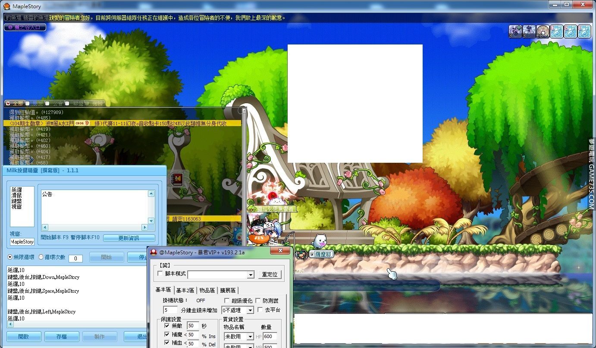
Task: Click the blue buff icon numbered 1
Action: tap(584, 32)
